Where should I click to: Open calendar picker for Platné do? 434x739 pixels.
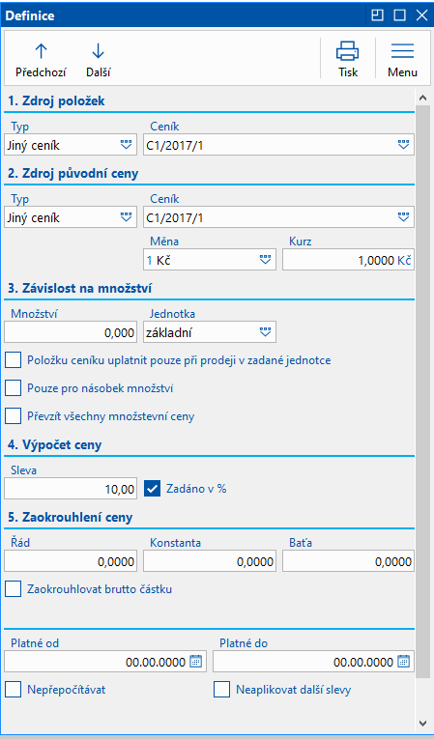[403, 662]
